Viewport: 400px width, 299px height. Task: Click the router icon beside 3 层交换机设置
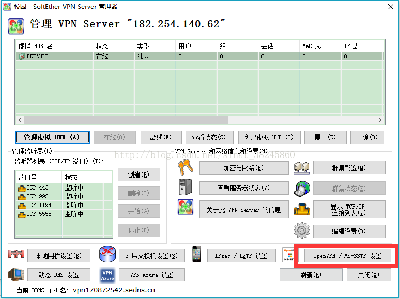pyautogui.click(x=107, y=255)
